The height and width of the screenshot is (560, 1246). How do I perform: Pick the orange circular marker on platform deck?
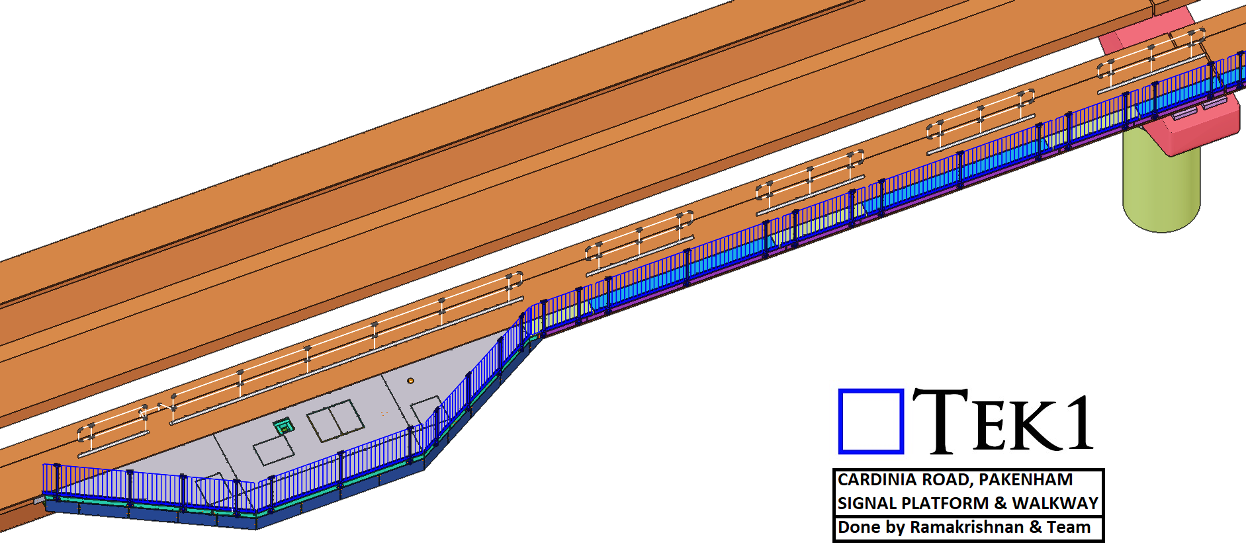coord(410,381)
